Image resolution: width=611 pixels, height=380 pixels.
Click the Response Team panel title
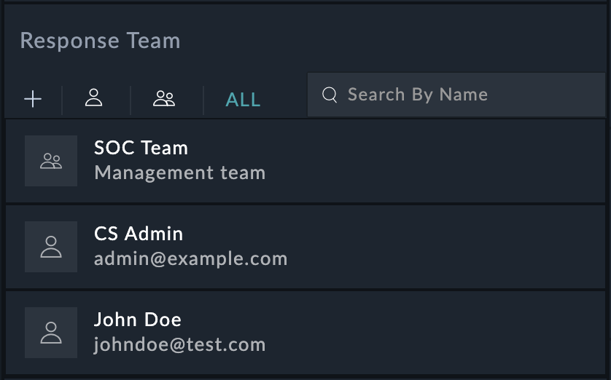click(x=100, y=41)
